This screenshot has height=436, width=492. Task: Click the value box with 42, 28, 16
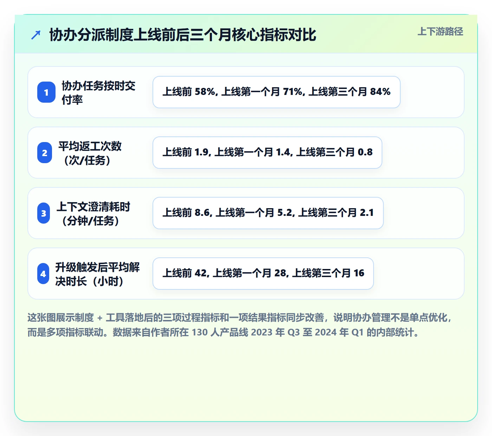tap(263, 274)
